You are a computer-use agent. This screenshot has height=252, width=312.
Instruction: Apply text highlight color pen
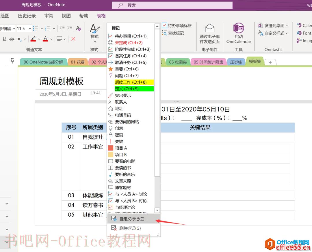coord(33,39)
